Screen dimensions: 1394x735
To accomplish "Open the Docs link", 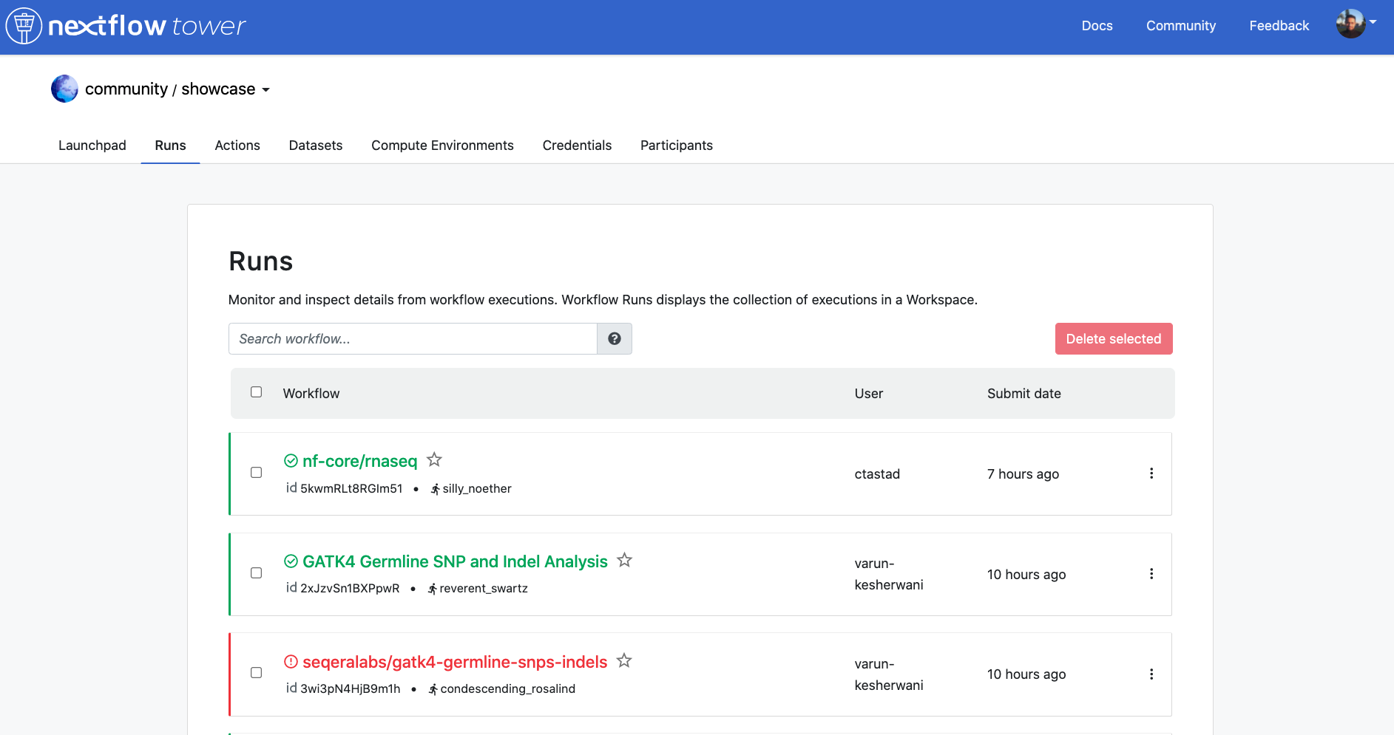I will click(x=1097, y=26).
